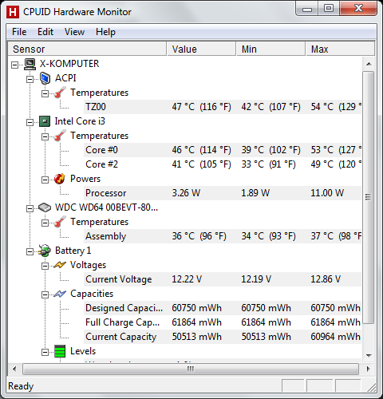Collapse the Capacities branch

point(45,294)
